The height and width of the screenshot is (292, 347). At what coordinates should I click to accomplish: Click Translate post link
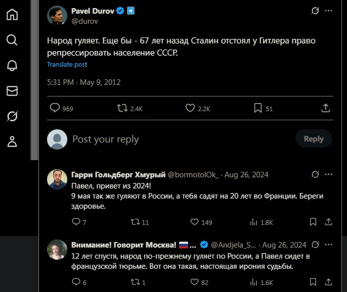(67, 65)
